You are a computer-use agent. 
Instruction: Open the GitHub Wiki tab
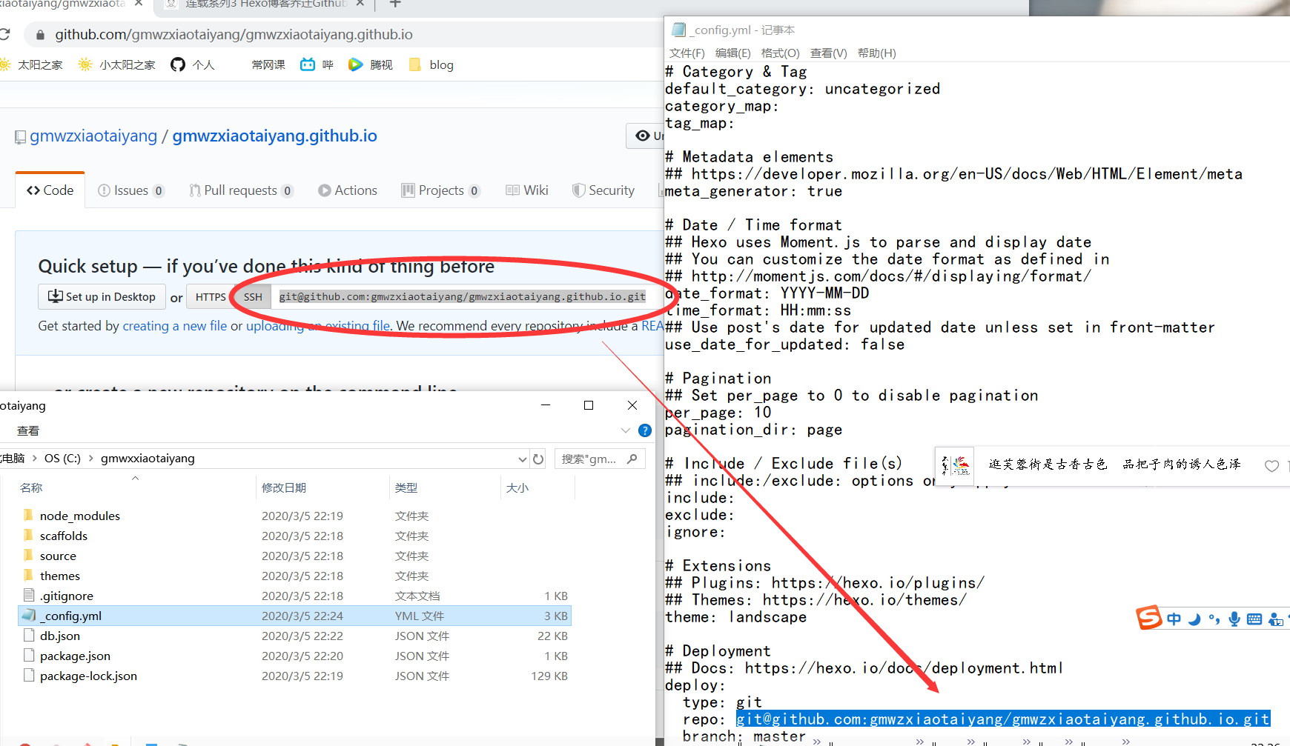tap(527, 190)
